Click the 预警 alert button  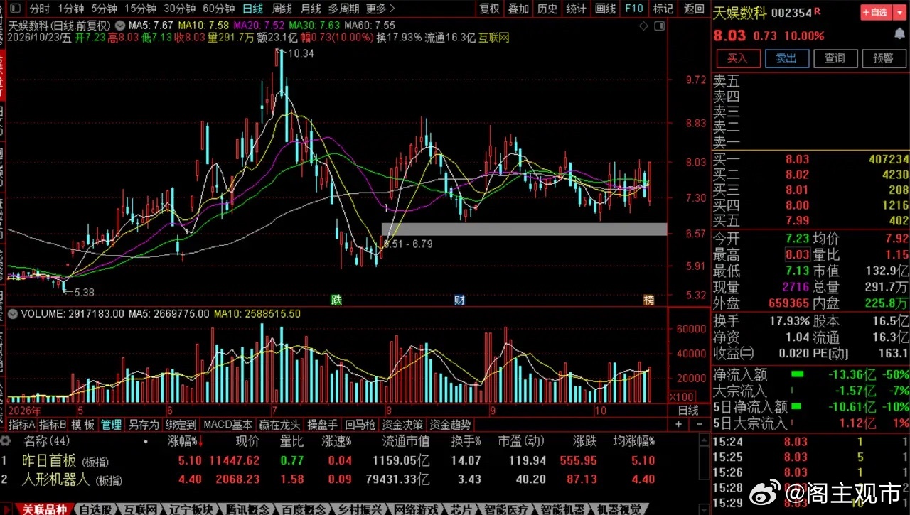click(x=883, y=58)
